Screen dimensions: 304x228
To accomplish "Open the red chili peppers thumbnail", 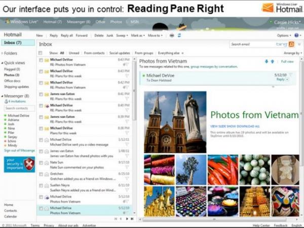I will coord(223,169).
